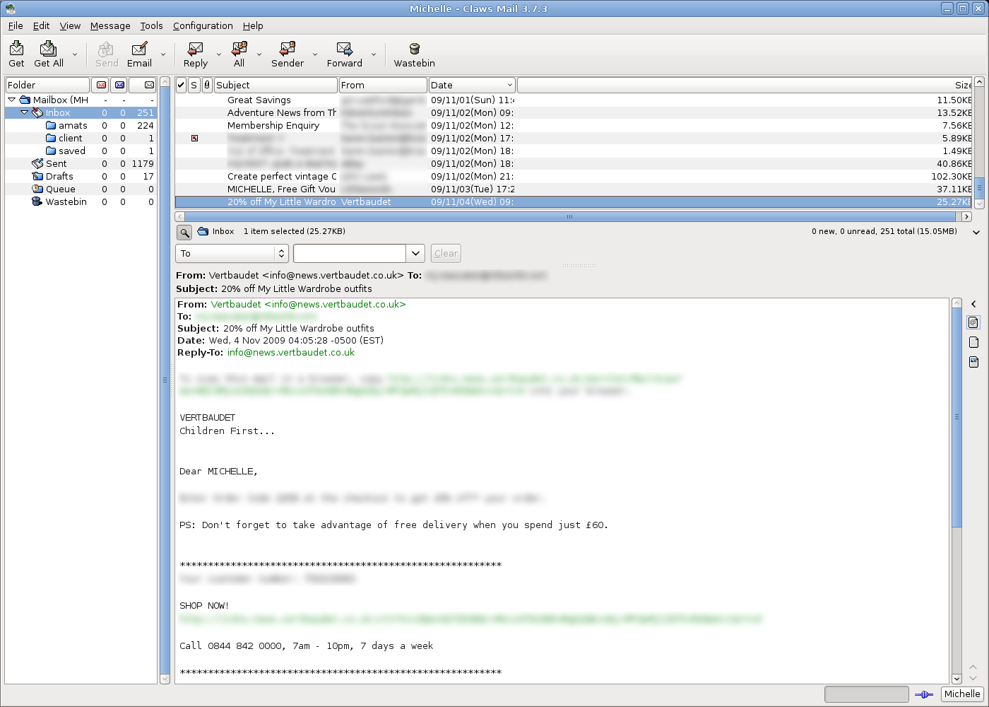Open the Help menu
The height and width of the screenshot is (707, 989).
point(253,25)
